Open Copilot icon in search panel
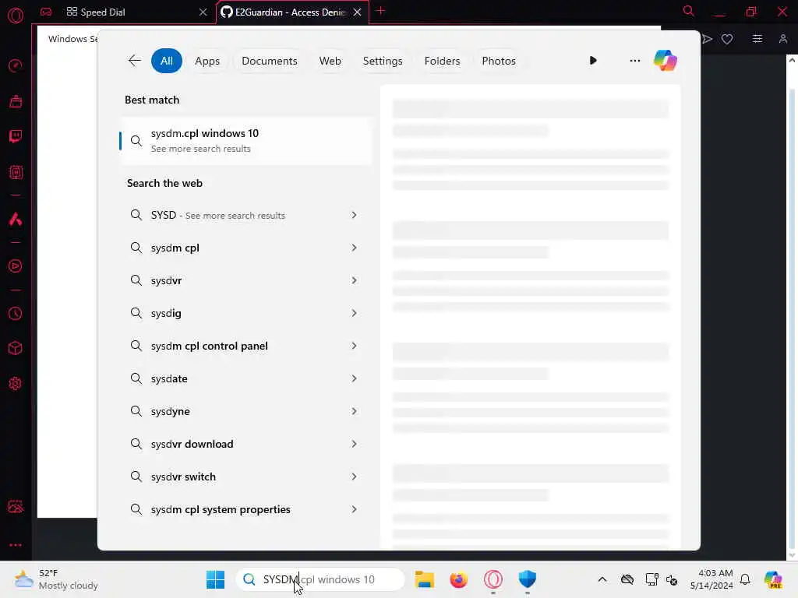 (x=666, y=61)
